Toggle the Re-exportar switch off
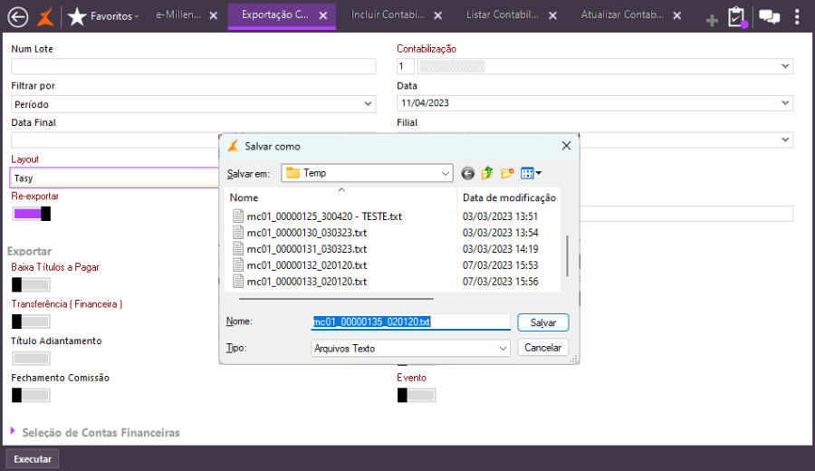The height and width of the screenshot is (471, 815). (31, 214)
